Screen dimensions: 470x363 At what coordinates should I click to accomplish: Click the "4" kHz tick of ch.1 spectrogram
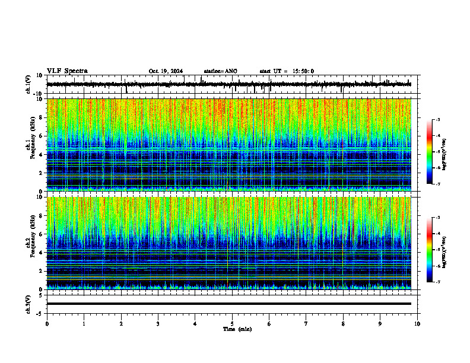(x=41, y=155)
